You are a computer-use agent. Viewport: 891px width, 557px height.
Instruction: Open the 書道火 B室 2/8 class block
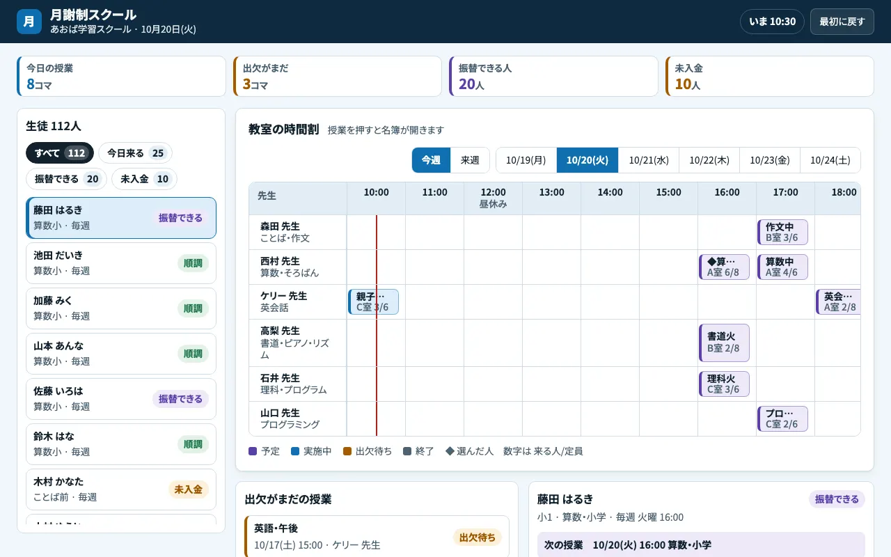[x=724, y=343]
